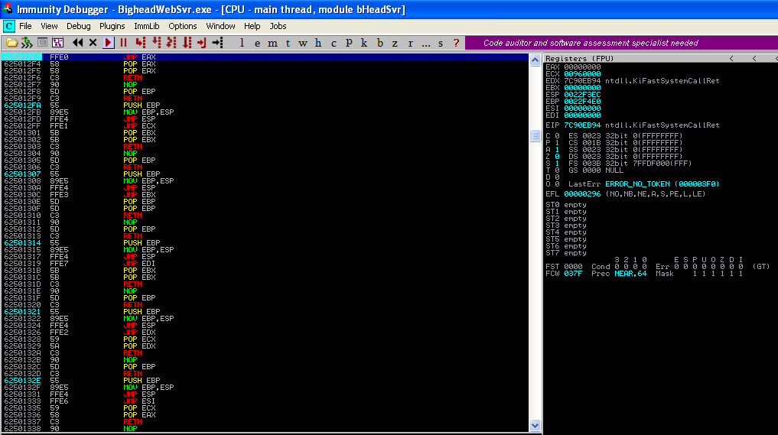
Task: Pause execution with the pause icon
Action: (x=123, y=43)
